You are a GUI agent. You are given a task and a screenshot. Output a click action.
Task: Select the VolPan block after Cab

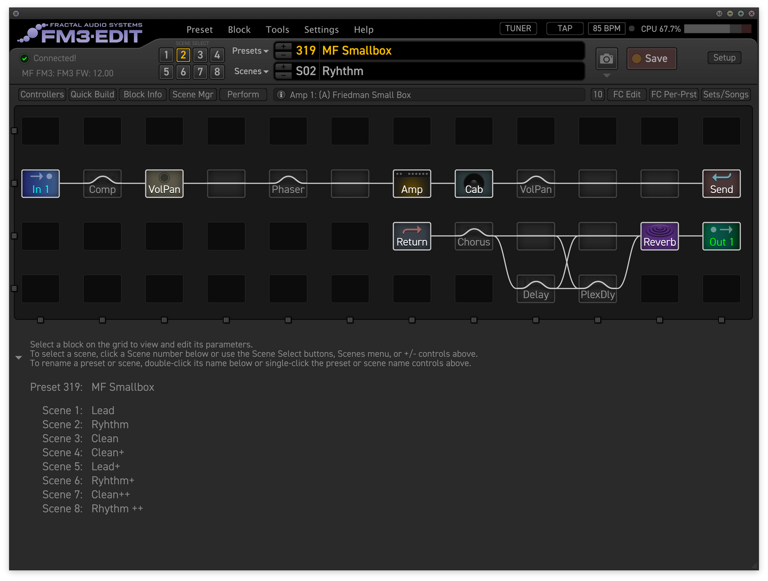coord(536,183)
